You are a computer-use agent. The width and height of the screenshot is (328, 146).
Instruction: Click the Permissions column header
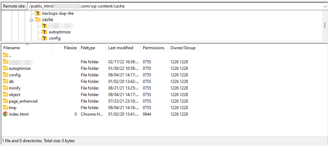click(x=153, y=48)
